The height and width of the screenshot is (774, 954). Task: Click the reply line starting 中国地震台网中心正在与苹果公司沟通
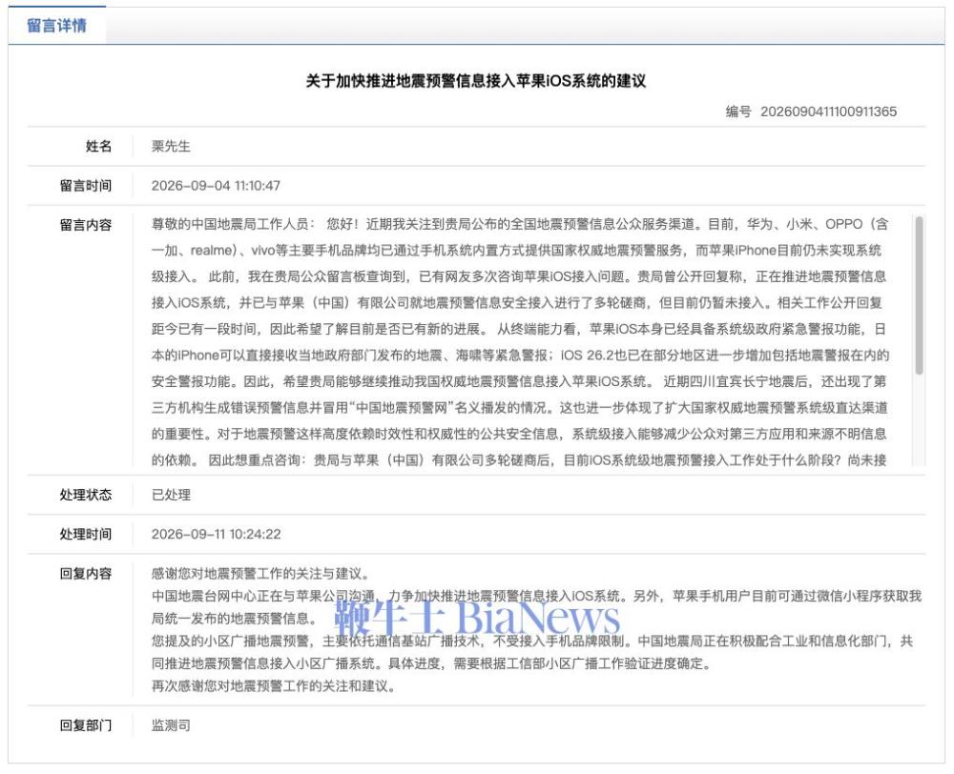pyautogui.click(x=536, y=596)
